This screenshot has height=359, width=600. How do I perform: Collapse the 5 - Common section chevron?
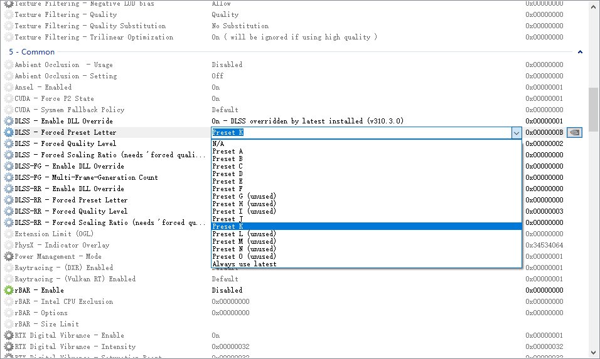[x=580, y=52]
